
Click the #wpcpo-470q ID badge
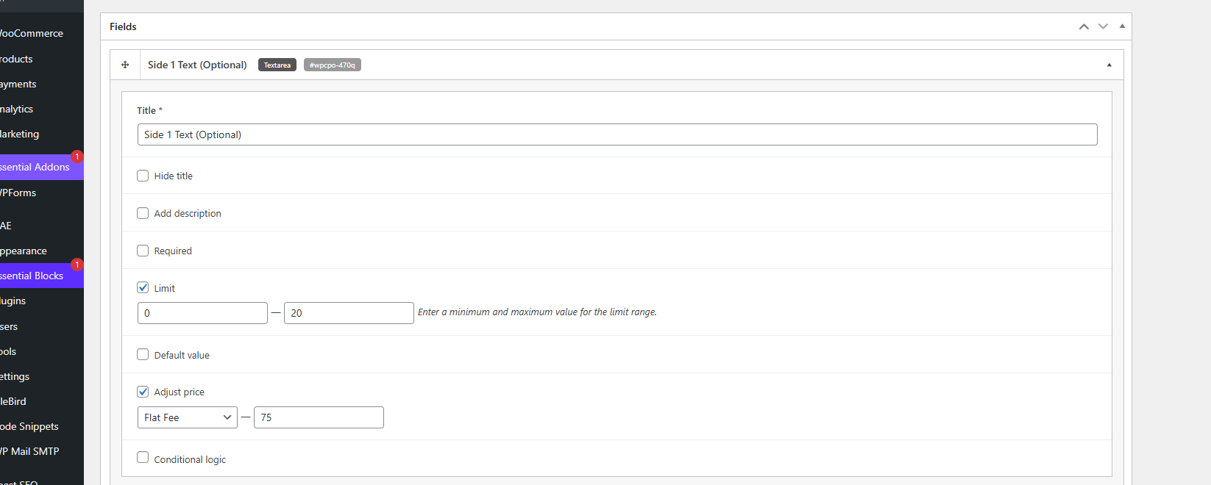[332, 65]
